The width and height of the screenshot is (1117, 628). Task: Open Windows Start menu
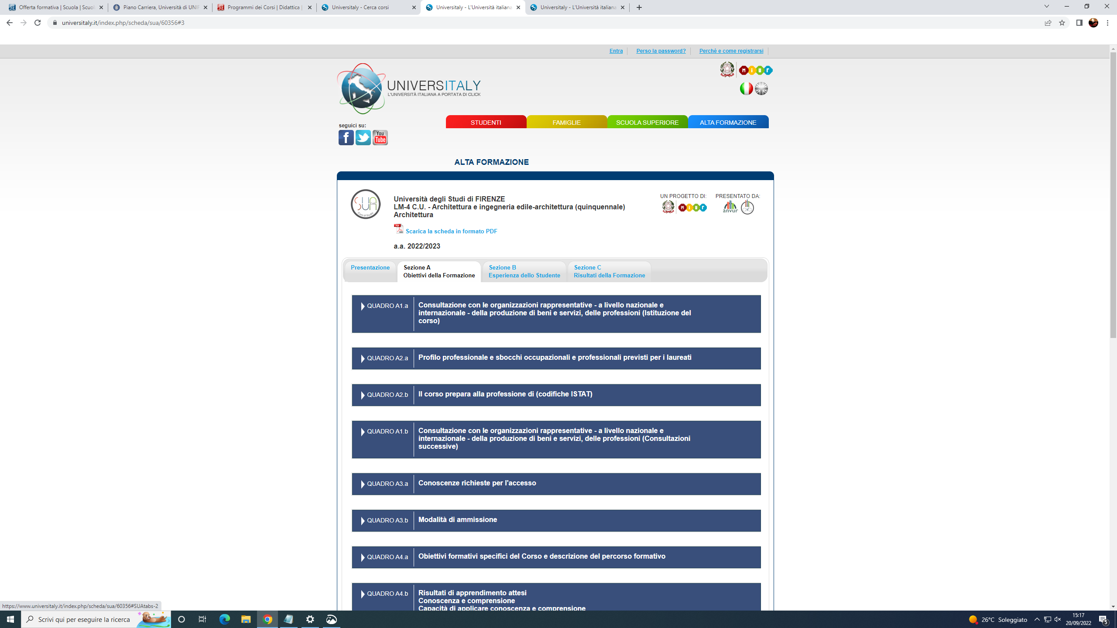pos(10,619)
